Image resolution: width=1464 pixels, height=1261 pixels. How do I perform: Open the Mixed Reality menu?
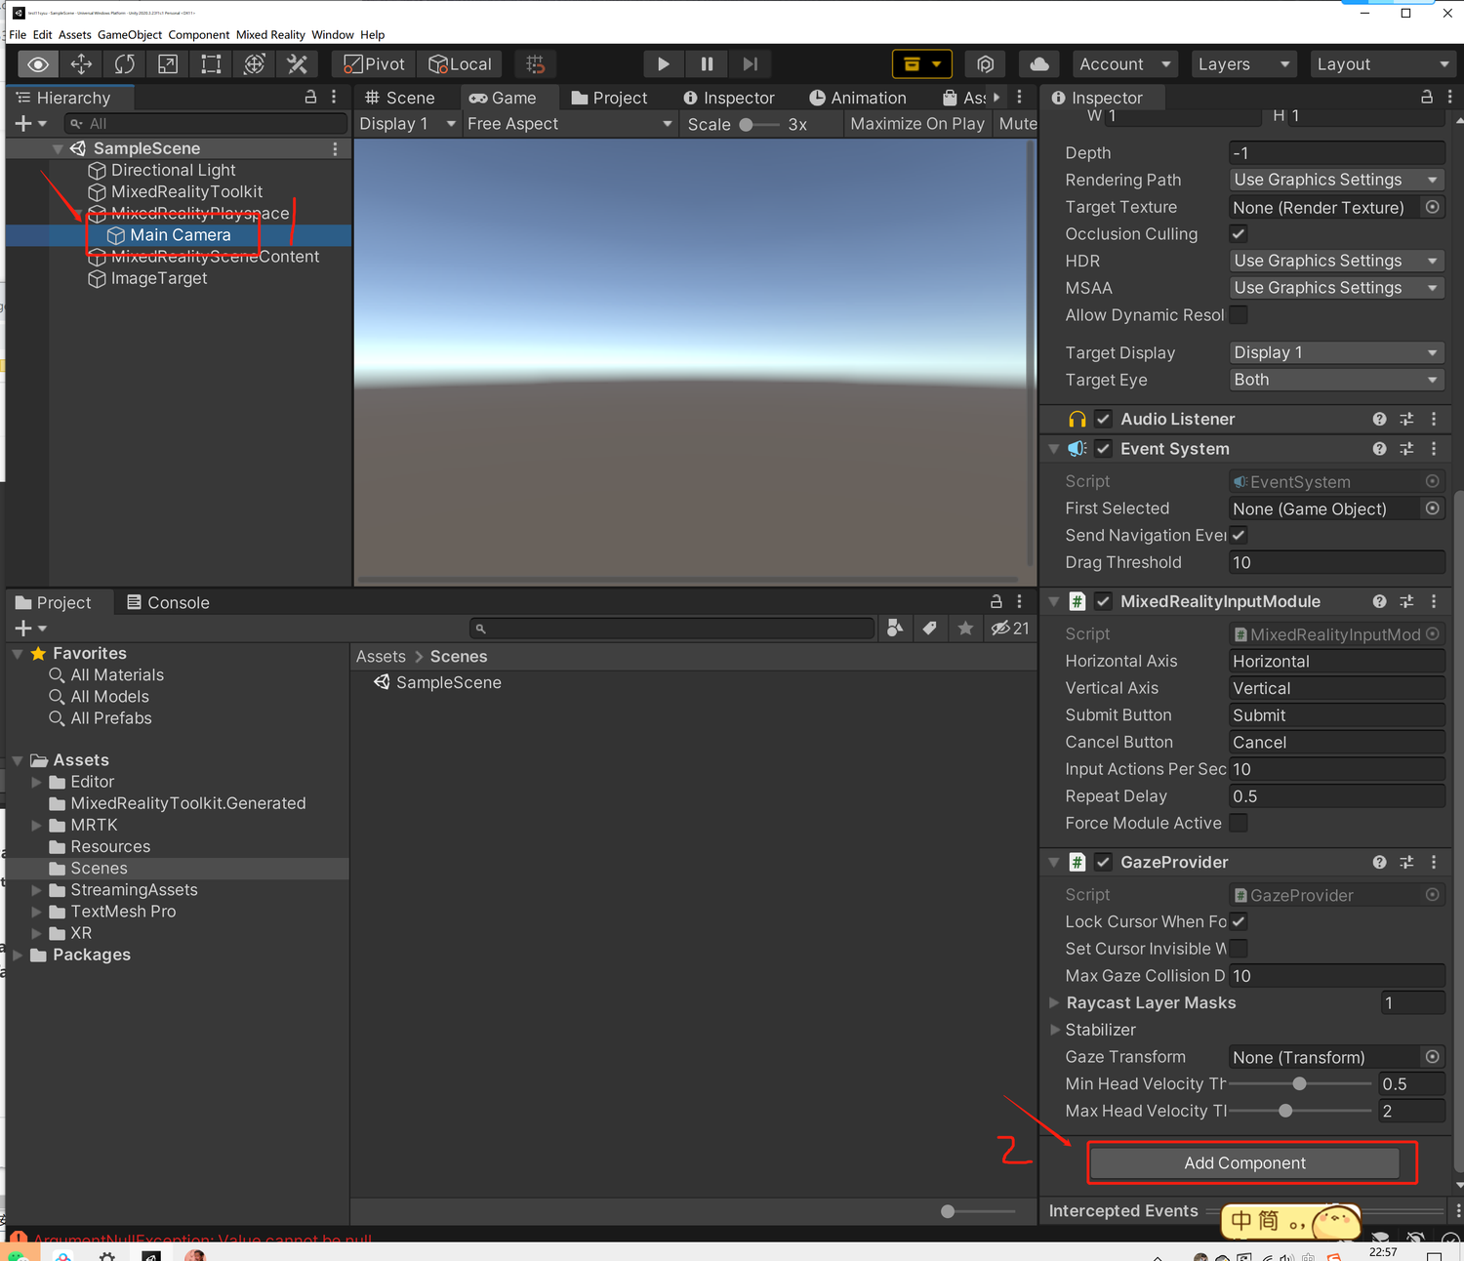tap(270, 34)
